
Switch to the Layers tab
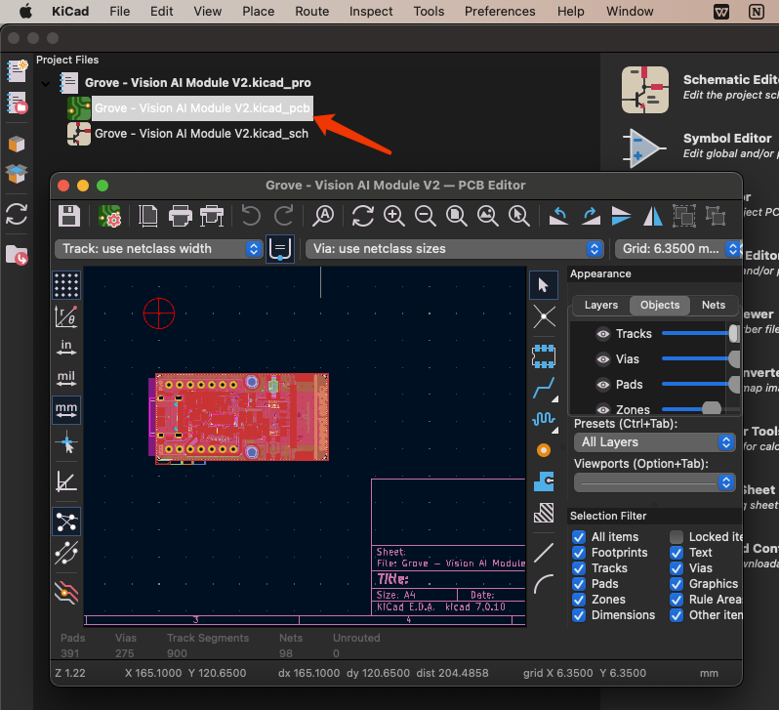coord(601,305)
